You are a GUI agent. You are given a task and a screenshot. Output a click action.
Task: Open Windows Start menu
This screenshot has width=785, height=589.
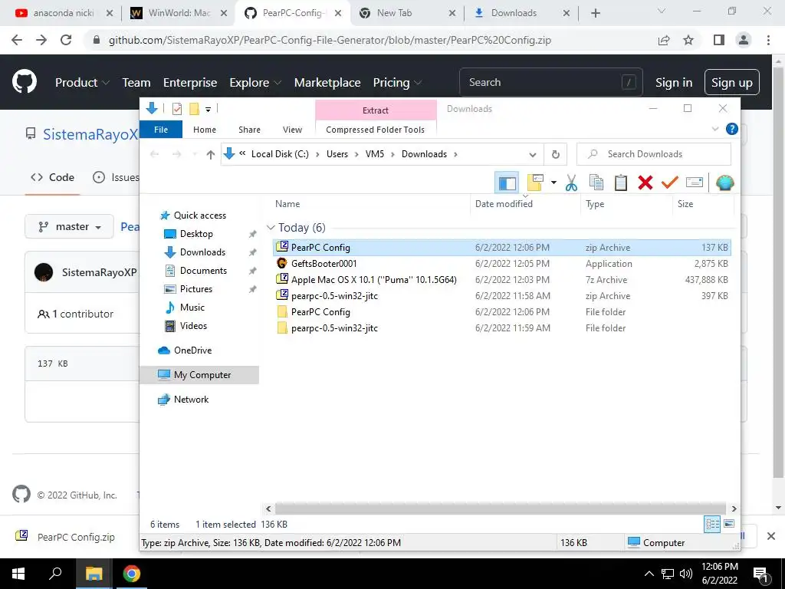coord(18,574)
